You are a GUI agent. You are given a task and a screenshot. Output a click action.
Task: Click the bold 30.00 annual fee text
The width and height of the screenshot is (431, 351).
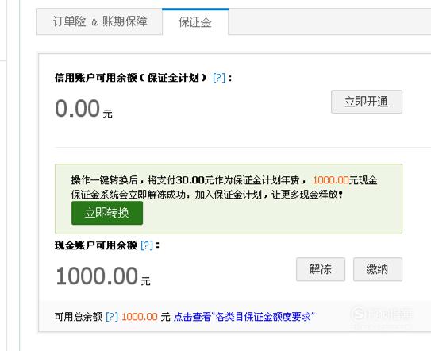point(190,180)
